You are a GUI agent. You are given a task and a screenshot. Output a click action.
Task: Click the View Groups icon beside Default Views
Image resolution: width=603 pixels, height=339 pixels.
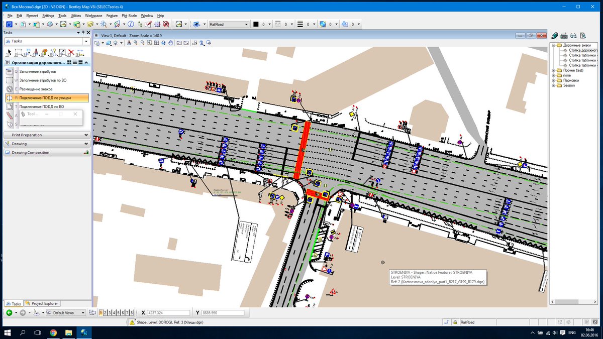(x=92, y=312)
